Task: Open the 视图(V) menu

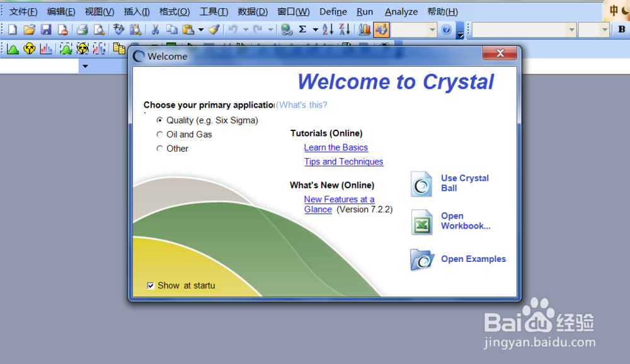Action: coord(100,12)
